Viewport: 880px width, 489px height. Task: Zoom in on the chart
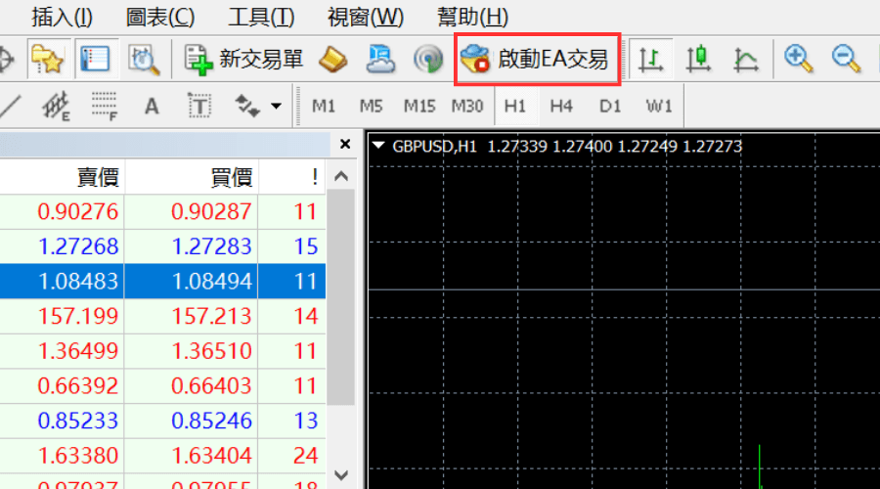[799, 59]
